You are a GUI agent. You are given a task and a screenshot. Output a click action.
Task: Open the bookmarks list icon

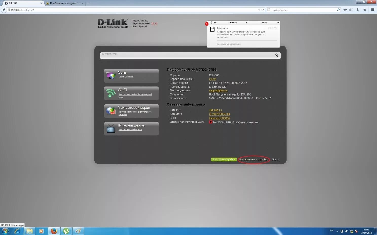coord(351,10)
